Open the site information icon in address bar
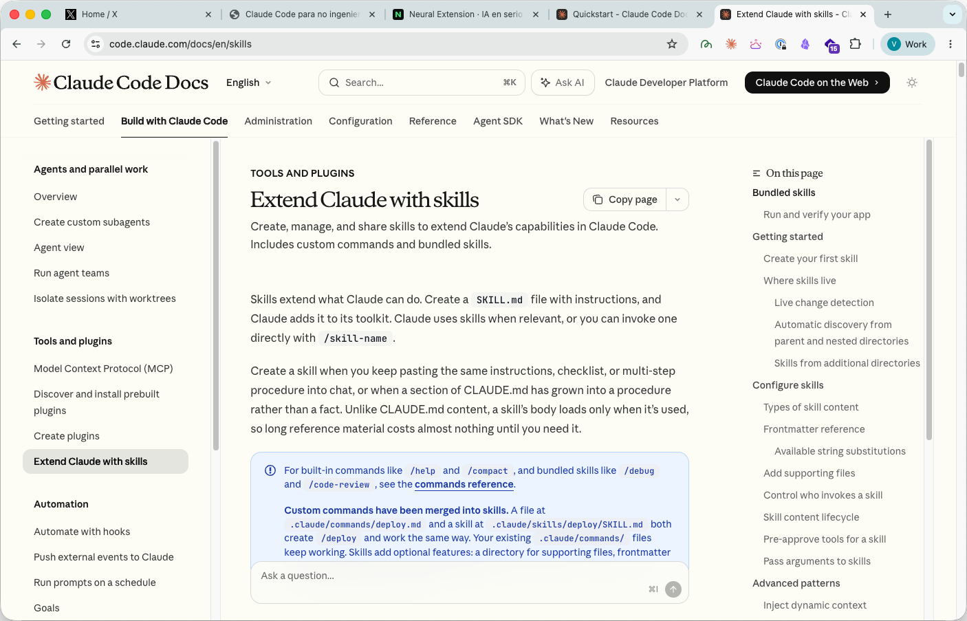The image size is (967, 621). 96,44
